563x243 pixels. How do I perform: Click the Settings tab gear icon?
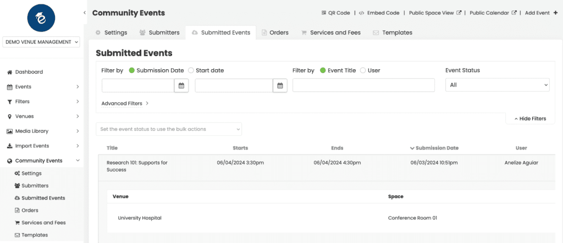click(98, 32)
